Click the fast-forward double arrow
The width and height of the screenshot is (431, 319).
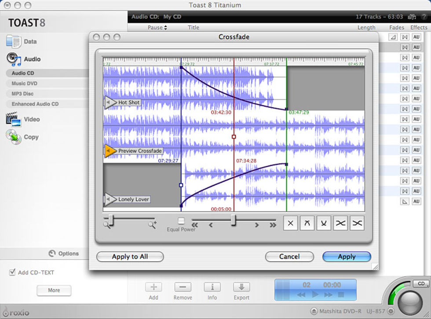pos(273,225)
